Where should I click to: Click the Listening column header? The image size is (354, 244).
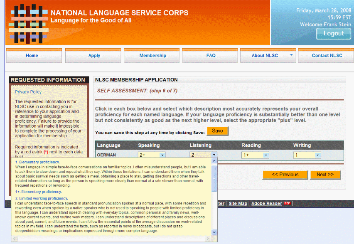[201, 145]
